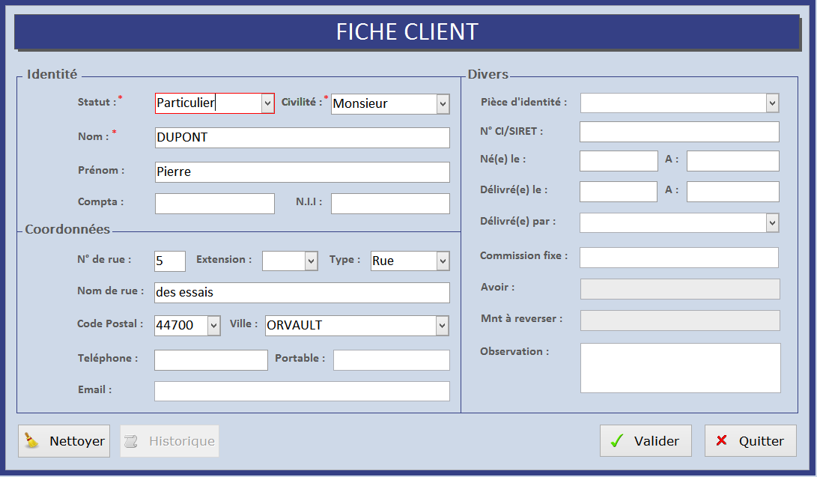817x477 pixels.
Task: Click the Valider button label
Action: (657, 441)
